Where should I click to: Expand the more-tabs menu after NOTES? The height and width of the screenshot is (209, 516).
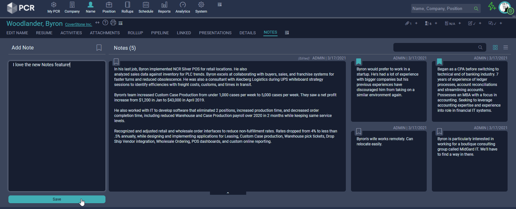click(287, 33)
